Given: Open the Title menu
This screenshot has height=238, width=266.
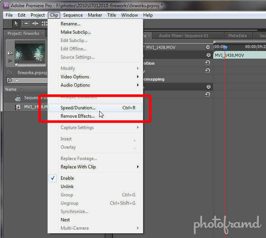Looking at the screenshot, I should [112, 15].
